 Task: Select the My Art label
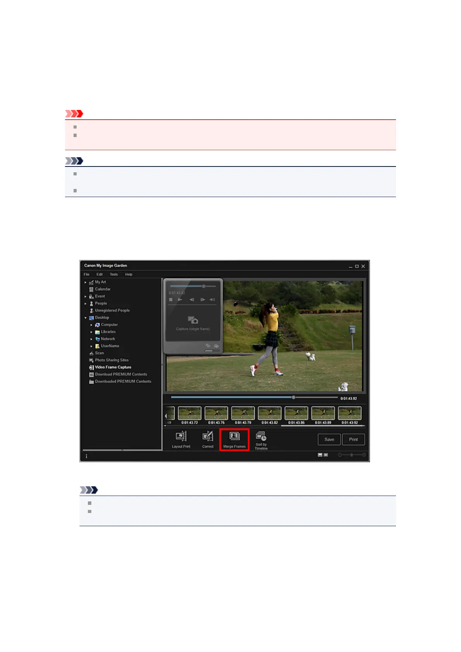100,282
